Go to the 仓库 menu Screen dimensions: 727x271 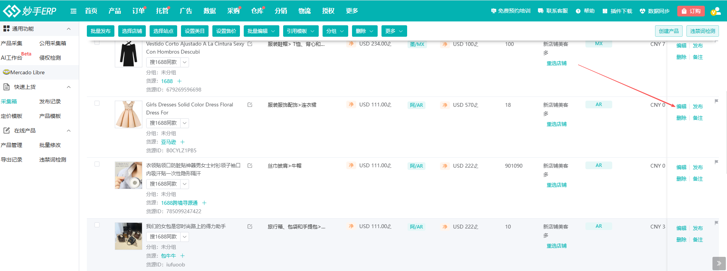tap(257, 11)
